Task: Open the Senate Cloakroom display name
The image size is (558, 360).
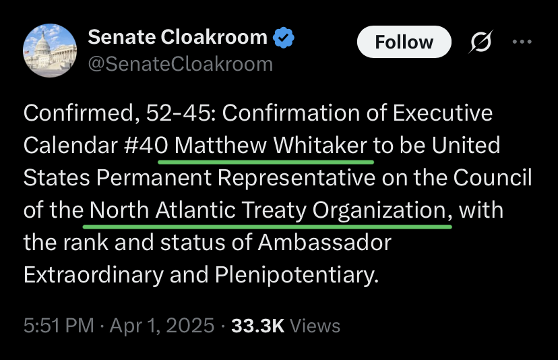Action: click(x=177, y=37)
